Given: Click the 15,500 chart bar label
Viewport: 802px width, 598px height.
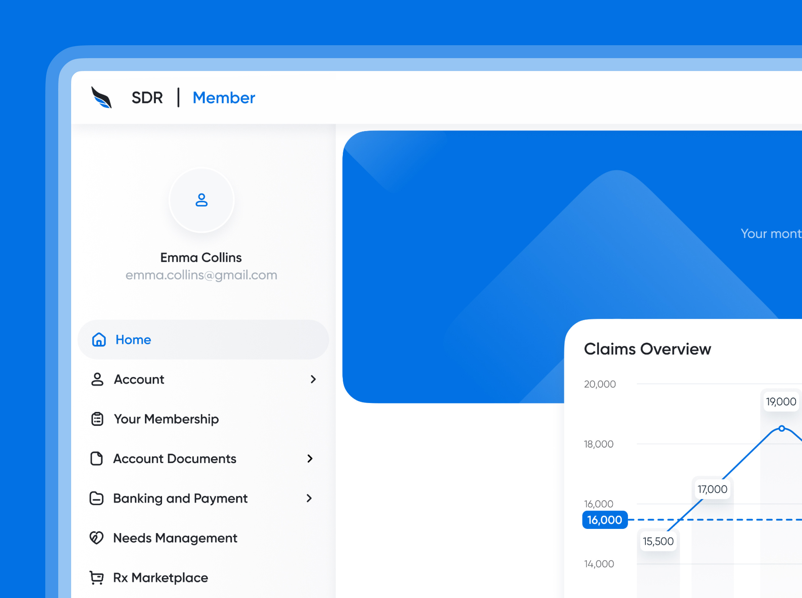Looking at the screenshot, I should click(658, 541).
